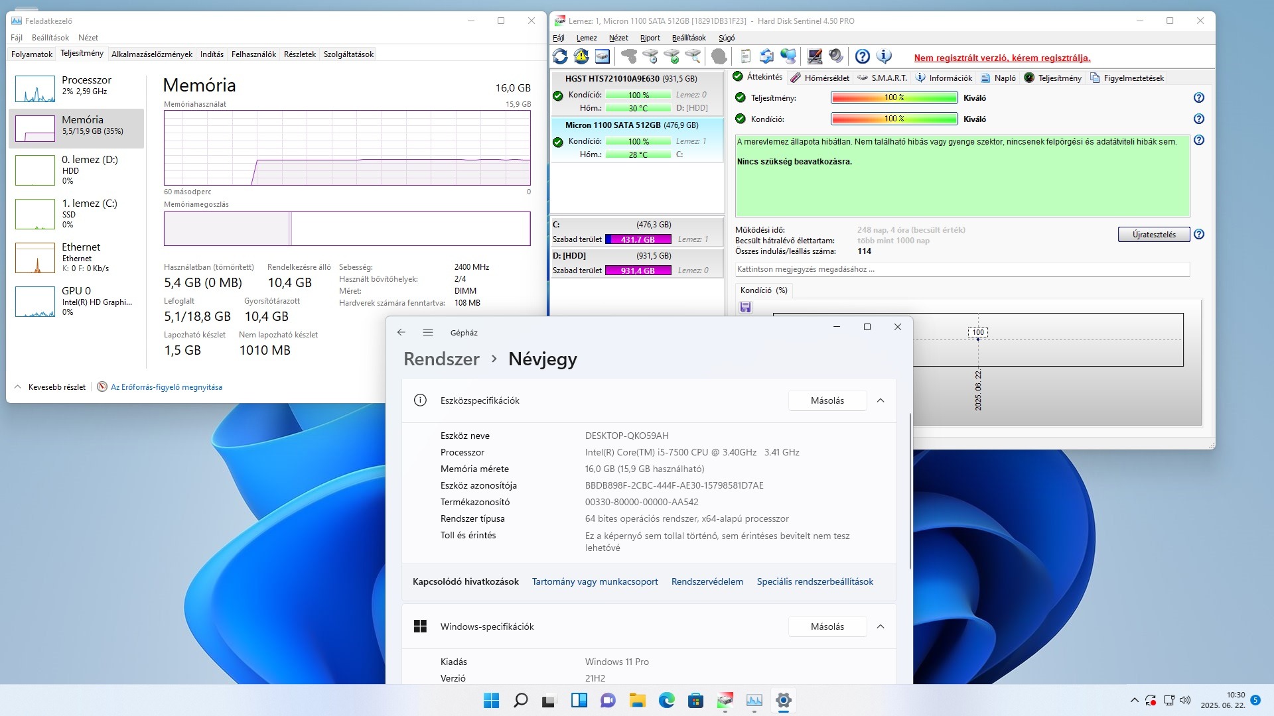This screenshot has height=716, width=1274.
Task: Click the C: free space purple bar
Action: (x=638, y=239)
